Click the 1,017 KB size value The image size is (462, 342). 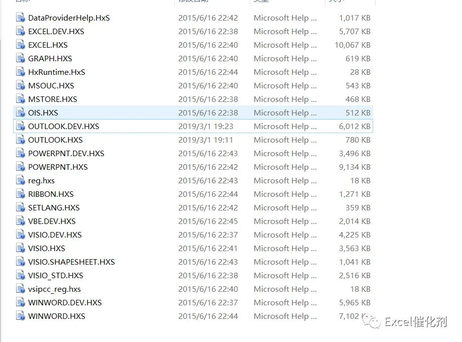(355, 18)
